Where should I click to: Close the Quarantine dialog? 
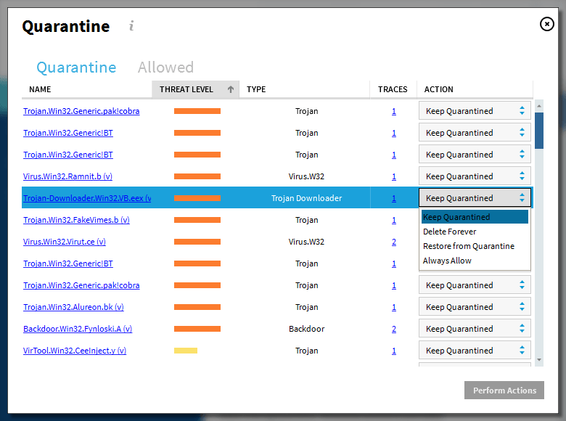[x=546, y=24]
